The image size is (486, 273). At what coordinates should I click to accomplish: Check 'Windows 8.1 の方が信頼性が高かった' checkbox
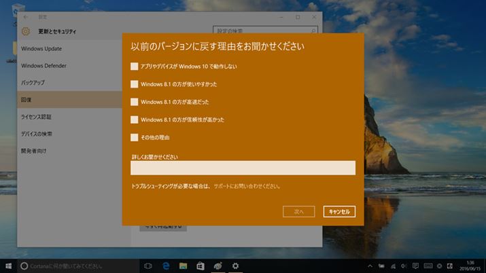(134, 120)
